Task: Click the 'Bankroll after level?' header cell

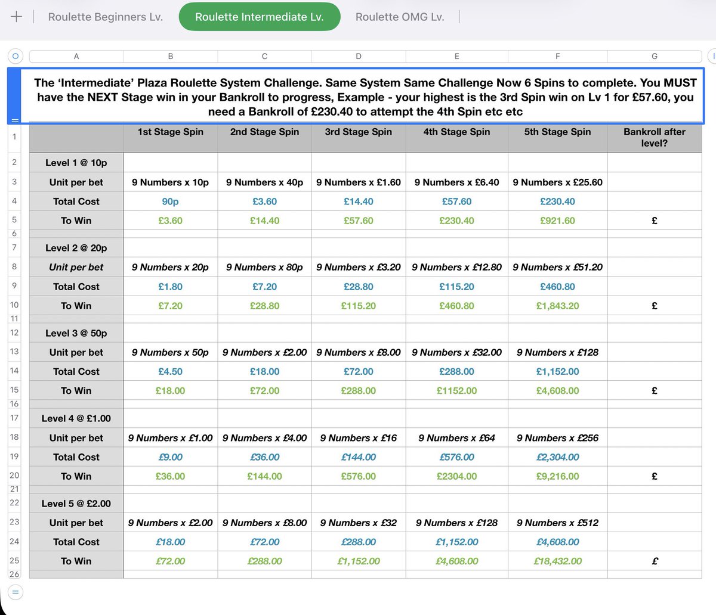Action: pyautogui.click(x=655, y=137)
